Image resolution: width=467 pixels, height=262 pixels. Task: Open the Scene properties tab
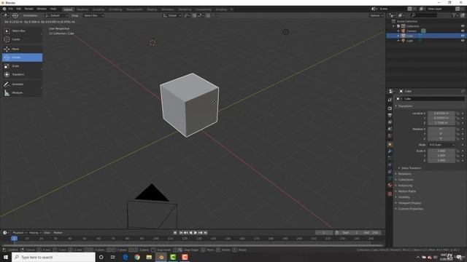click(390, 129)
